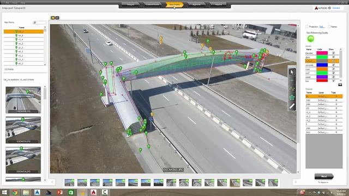The width and height of the screenshot is (349, 196).
Task: Open the highlighted thumbnail in bottom filmstrip
Action: pyautogui.click(x=235, y=183)
